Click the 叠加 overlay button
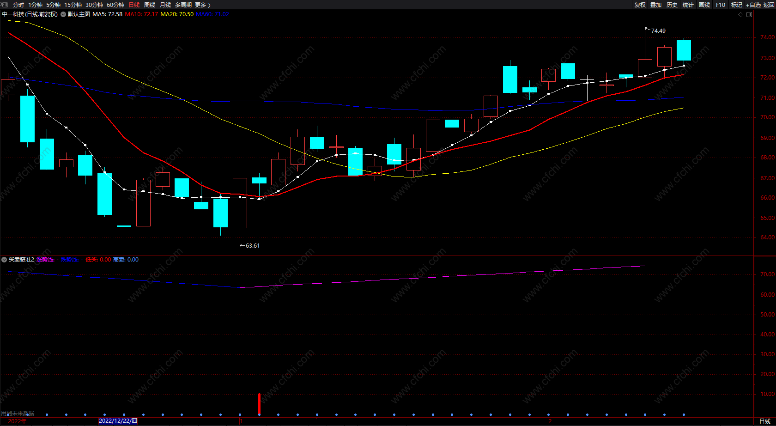This screenshot has width=776, height=426. (x=656, y=5)
